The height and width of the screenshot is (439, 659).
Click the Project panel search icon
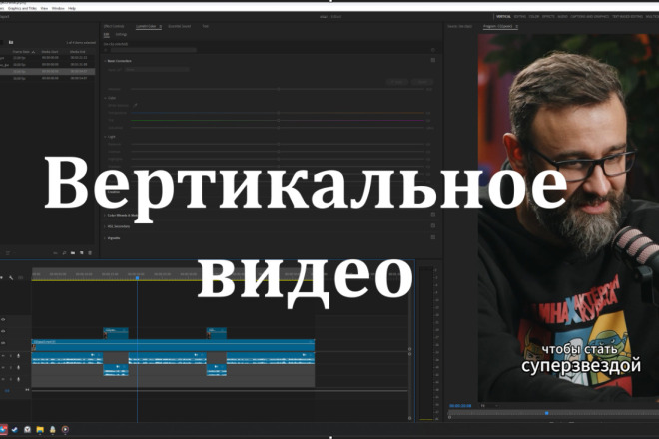click(x=64, y=253)
